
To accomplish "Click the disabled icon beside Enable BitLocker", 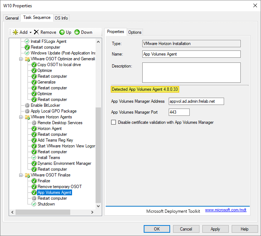I will pyautogui.click(x=27, y=105).
